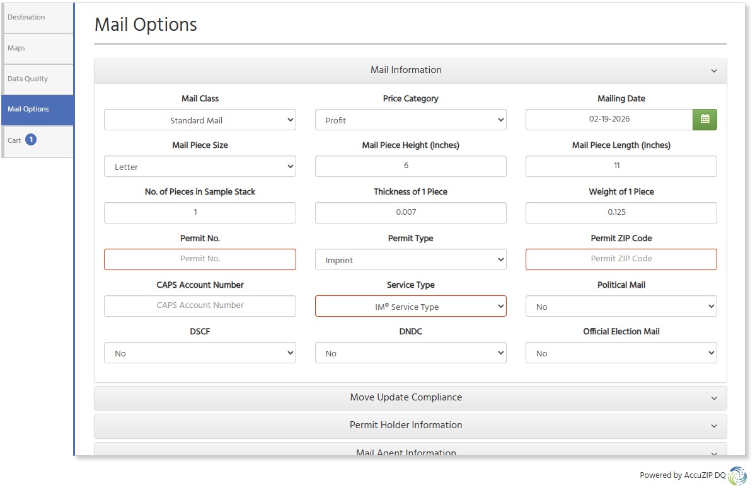Open the Mailing Date calendar picker
The height and width of the screenshot is (493, 755).
click(x=705, y=120)
